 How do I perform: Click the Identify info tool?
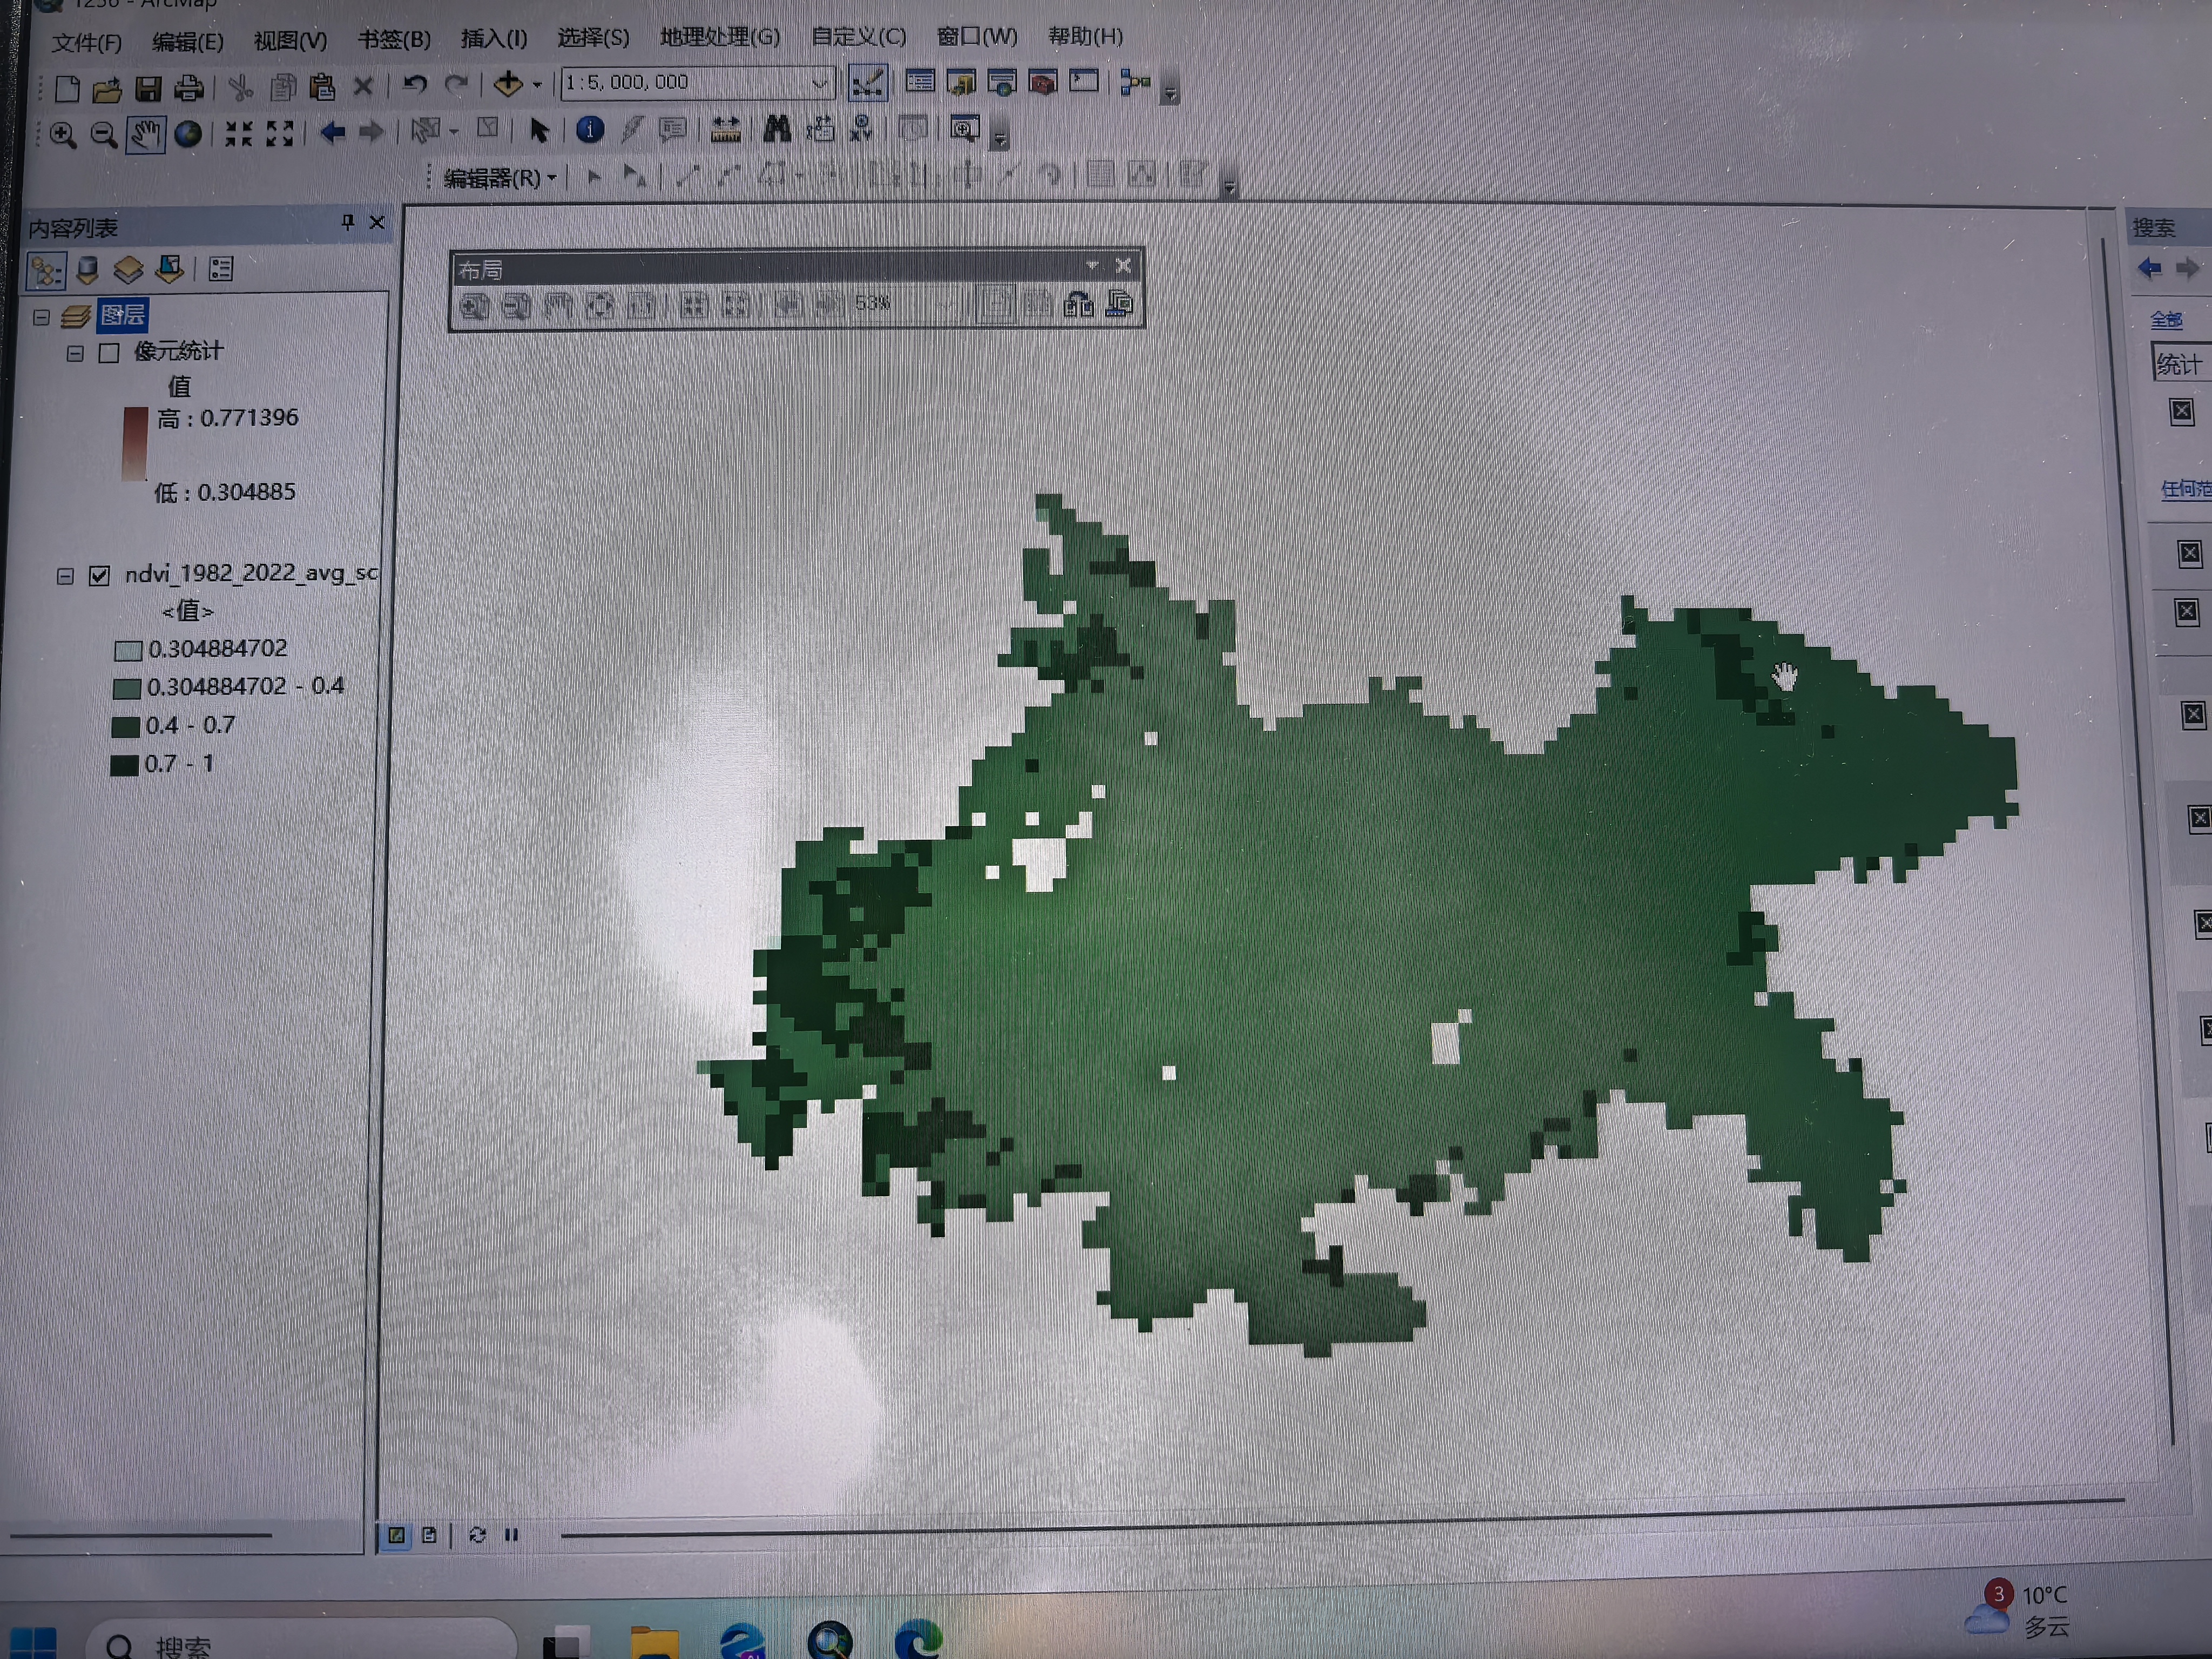tap(590, 130)
